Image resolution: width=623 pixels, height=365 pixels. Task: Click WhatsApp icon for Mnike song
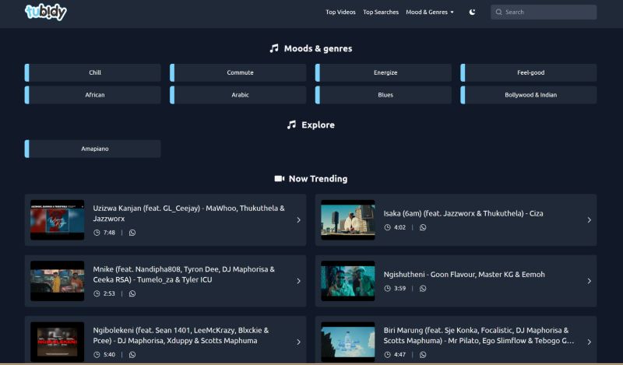132,293
